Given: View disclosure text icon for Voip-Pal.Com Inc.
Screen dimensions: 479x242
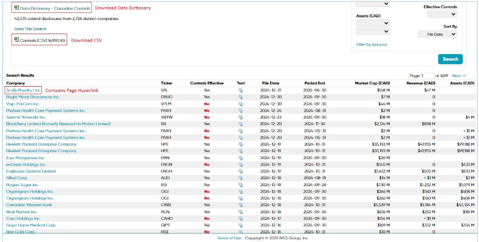Looking at the screenshot, I should 241,104.
